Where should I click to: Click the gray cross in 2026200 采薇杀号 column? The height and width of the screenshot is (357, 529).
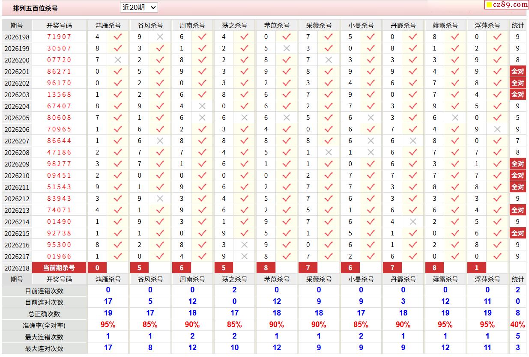[329, 60]
